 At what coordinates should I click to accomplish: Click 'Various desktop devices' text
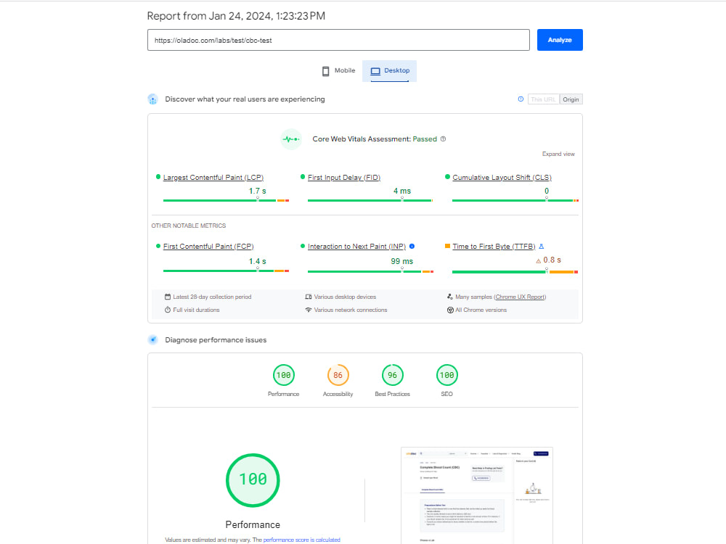(345, 297)
